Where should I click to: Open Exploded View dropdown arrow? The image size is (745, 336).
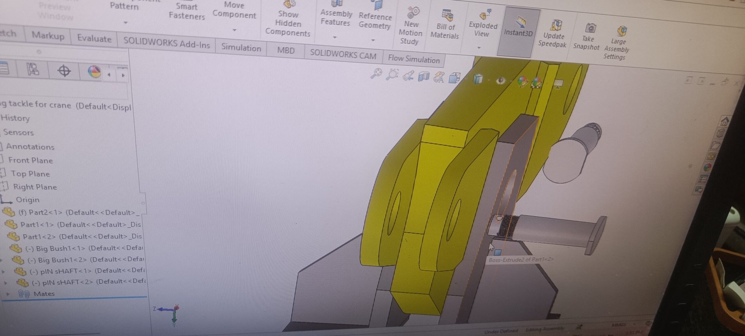[x=479, y=47]
